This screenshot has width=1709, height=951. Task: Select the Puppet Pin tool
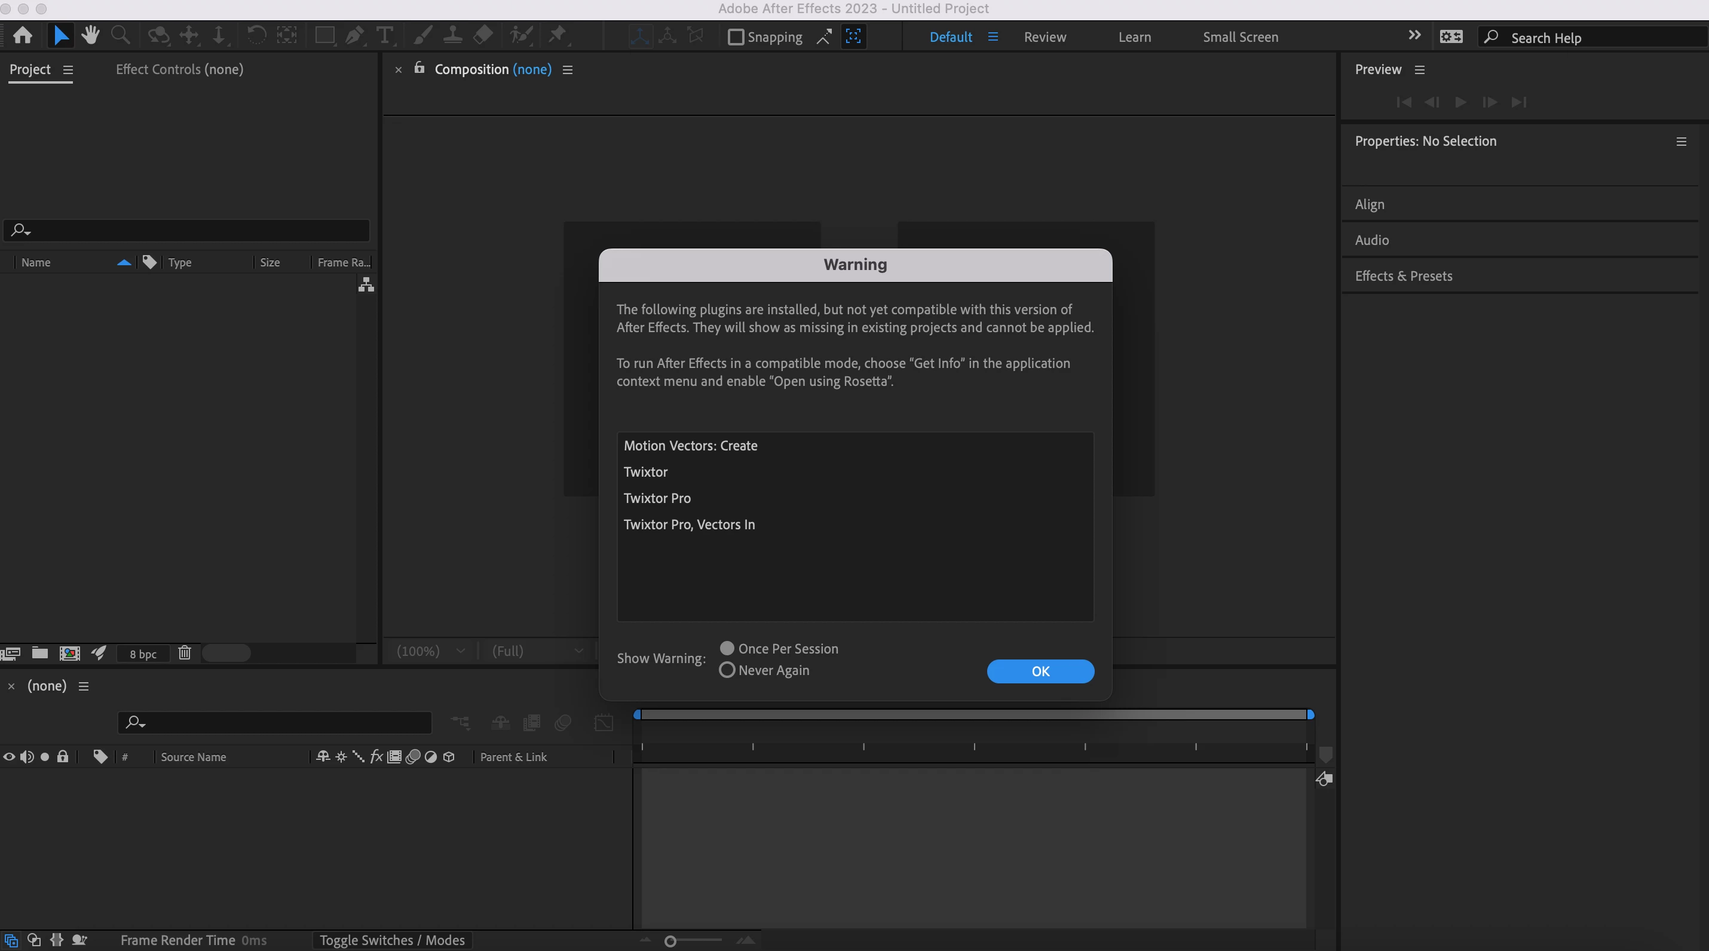pos(558,35)
